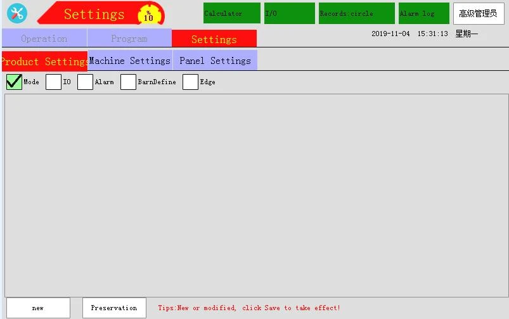Click the 高级管理员 user button
This screenshot has height=319, width=509.
tap(479, 14)
